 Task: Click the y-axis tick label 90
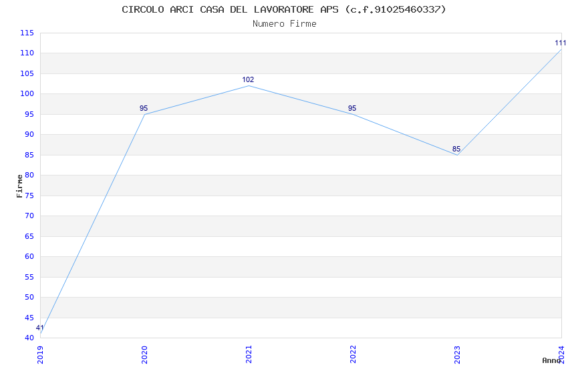click(x=29, y=135)
